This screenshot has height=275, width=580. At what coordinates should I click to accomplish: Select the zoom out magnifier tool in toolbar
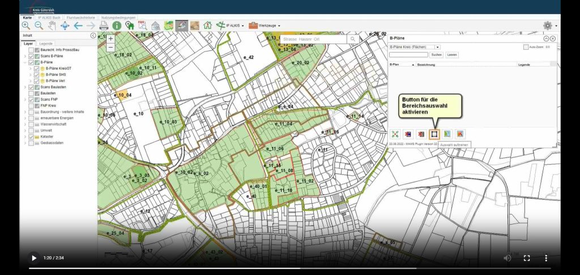(39, 25)
